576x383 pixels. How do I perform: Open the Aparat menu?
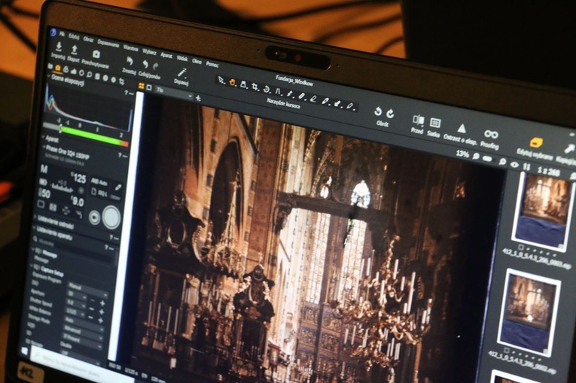coord(166,55)
